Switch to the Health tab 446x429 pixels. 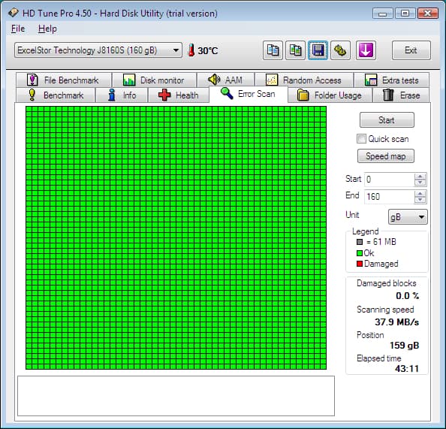(x=179, y=95)
